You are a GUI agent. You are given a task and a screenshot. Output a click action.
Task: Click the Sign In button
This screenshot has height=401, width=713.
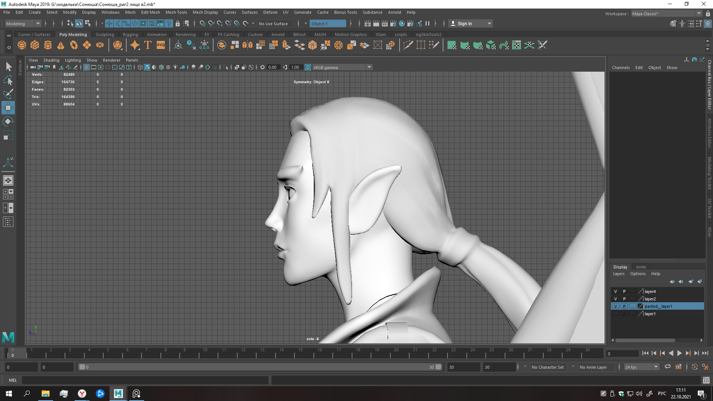(x=465, y=24)
